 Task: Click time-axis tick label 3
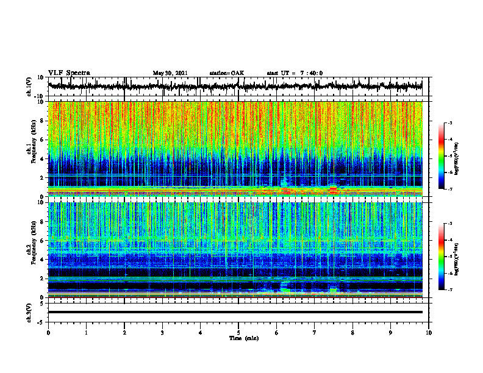(162, 333)
